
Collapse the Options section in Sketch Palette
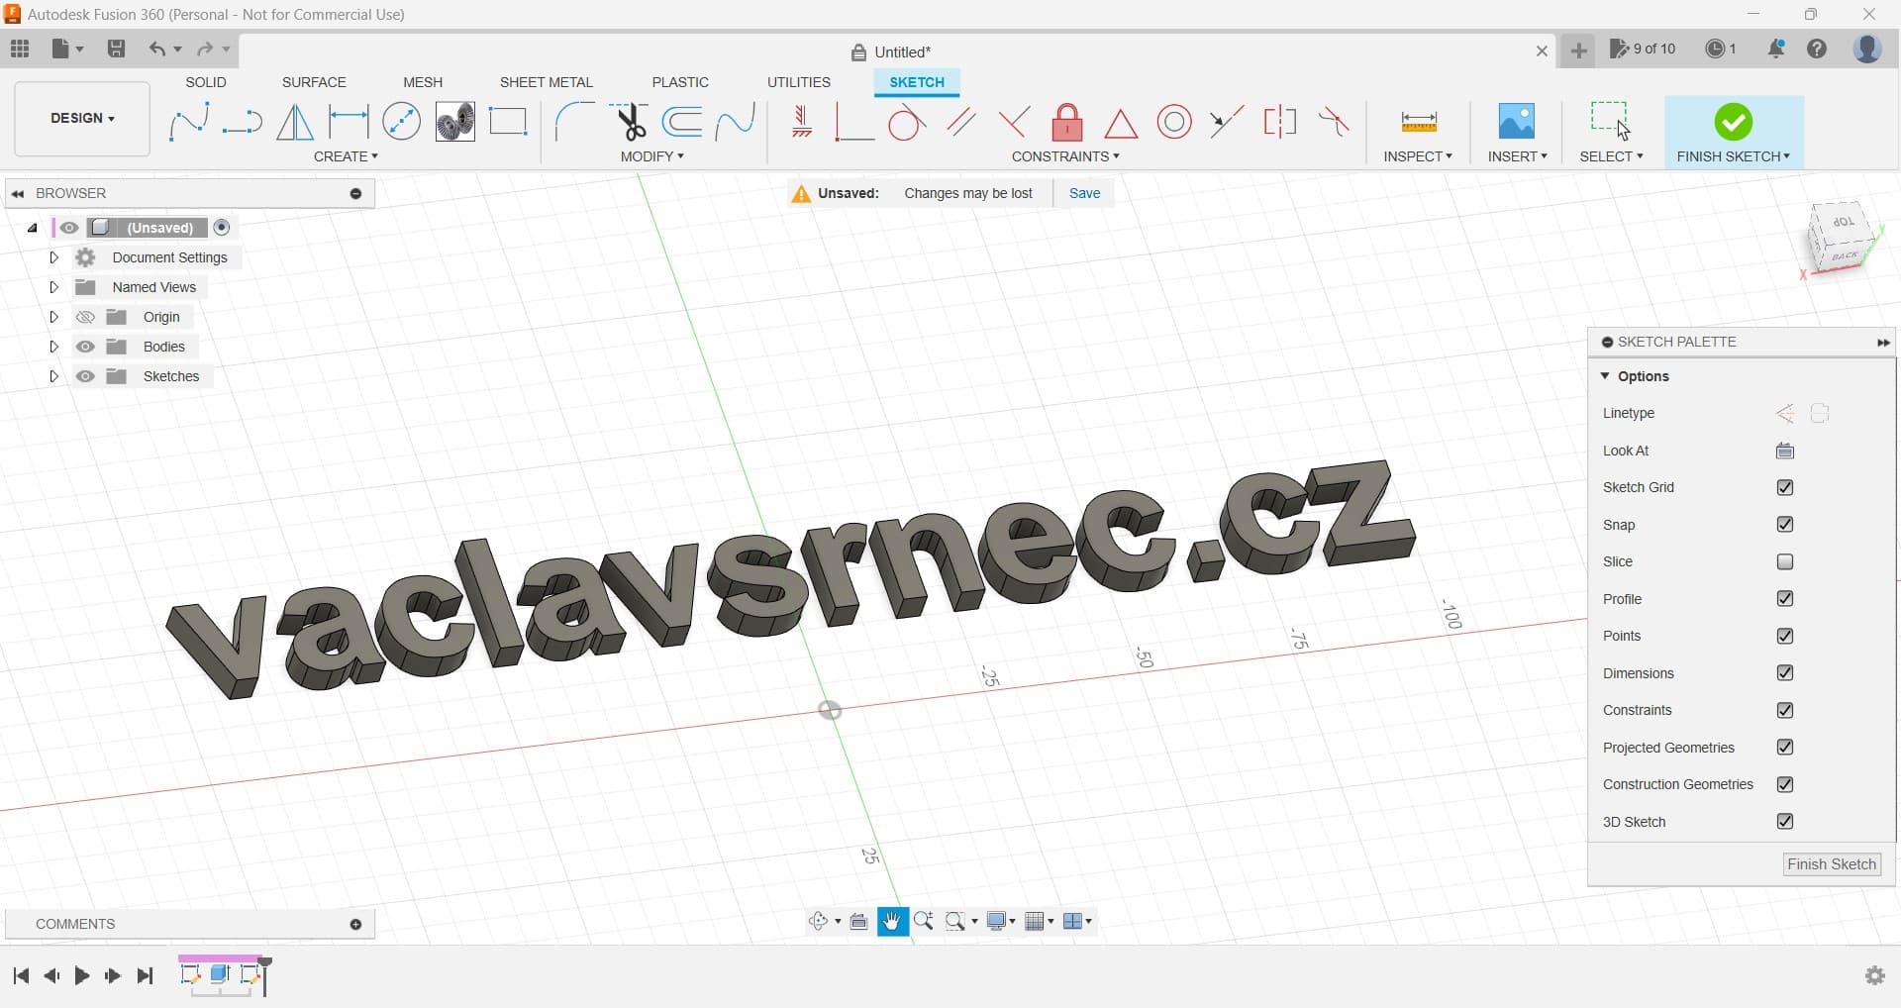pyautogui.click(x=1605, y=376)
